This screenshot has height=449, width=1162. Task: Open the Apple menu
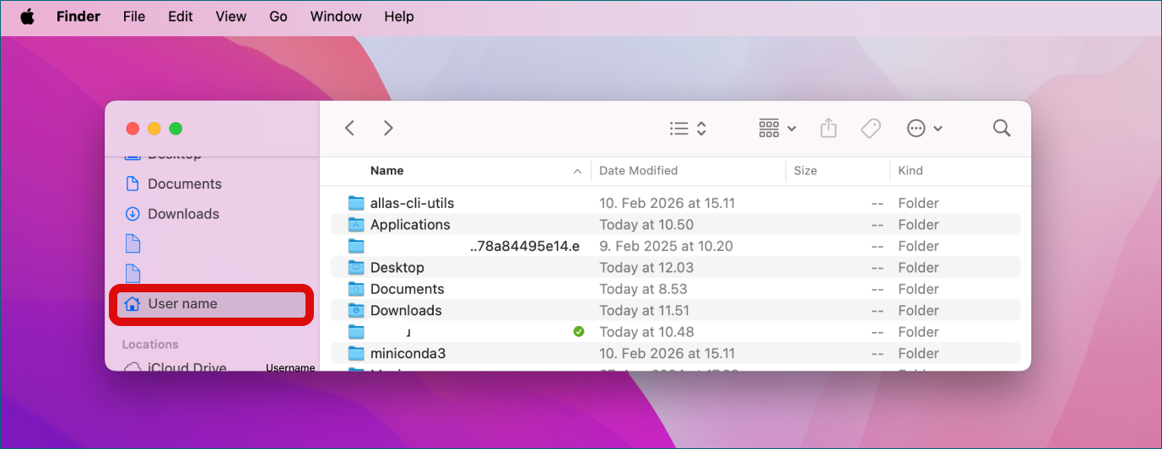pos(28,17)
